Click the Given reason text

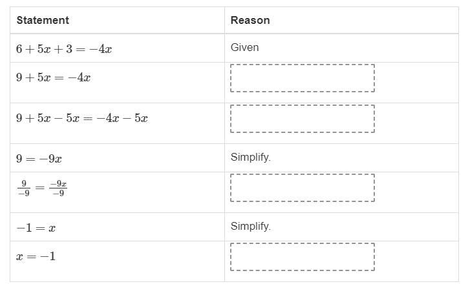[x=245, y=47]
